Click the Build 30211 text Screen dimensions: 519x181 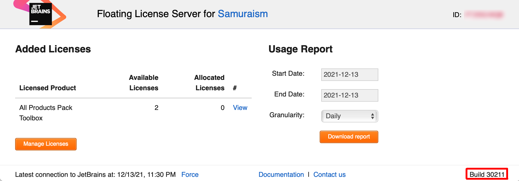click(x=487, y=175)
